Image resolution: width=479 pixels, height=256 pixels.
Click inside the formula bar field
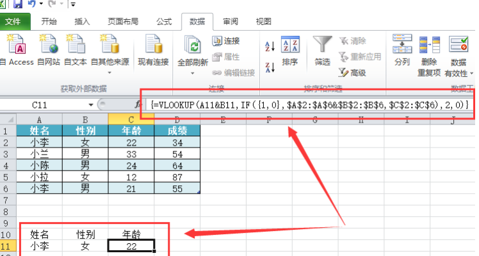pyautogui.click(x=310, y=105)
